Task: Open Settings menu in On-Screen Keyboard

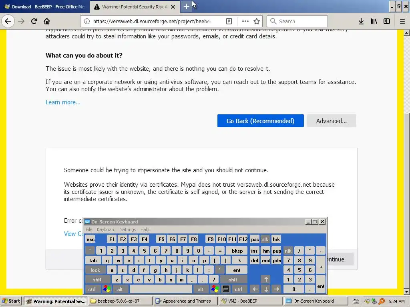Action: pyautogui.click(x=128, y=229)
